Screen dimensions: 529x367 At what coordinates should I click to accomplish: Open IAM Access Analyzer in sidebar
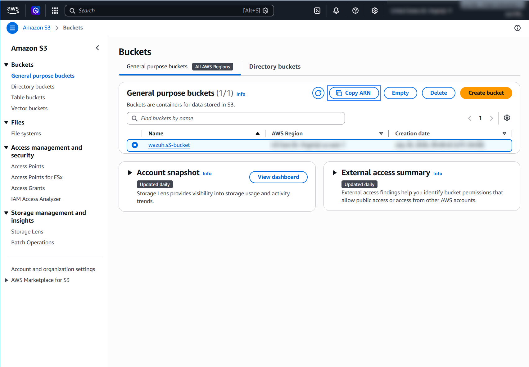pos(36,199)
